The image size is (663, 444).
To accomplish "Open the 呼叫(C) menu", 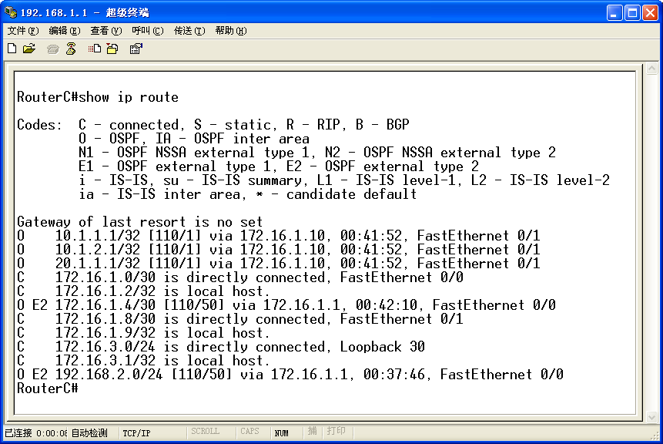I will pos(148,31).
